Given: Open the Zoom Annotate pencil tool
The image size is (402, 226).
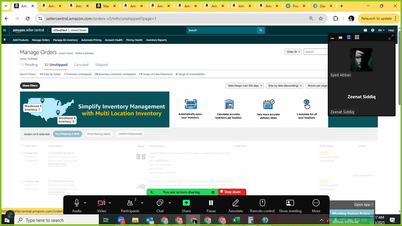Looking at the screenshot, I should (x=236, y=203).
